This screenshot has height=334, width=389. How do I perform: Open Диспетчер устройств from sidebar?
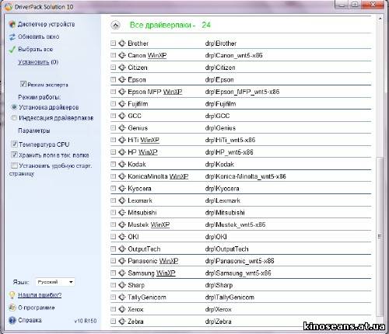pos(46,24)
